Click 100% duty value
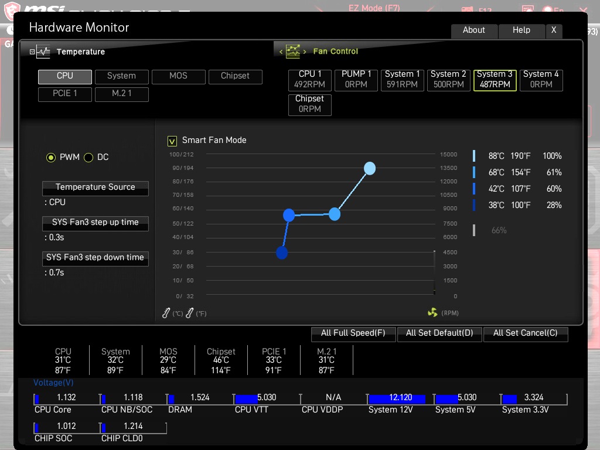 (552, 156)
